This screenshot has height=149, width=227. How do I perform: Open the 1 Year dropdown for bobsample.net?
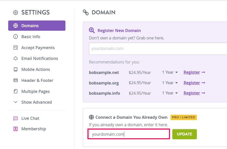(170, 72)
